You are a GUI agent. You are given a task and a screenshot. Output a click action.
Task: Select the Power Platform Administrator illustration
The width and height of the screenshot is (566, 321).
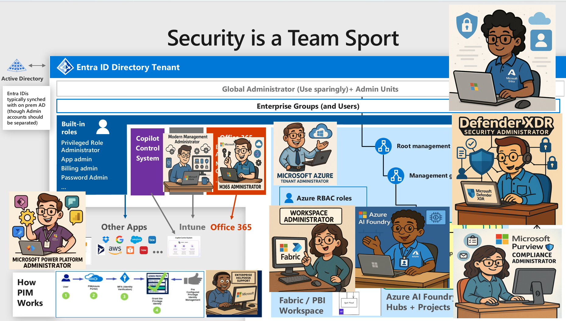click(x=48, y=230)
